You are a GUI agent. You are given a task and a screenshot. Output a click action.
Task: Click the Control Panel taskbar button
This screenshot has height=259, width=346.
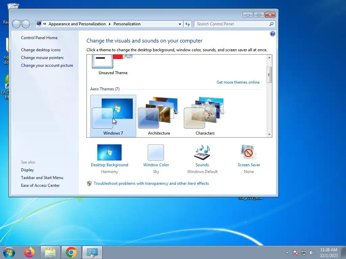coord(92,252)
